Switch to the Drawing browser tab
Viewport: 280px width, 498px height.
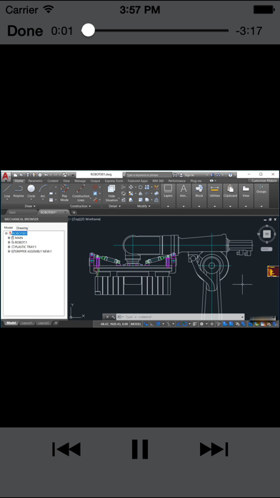(22, 228)
